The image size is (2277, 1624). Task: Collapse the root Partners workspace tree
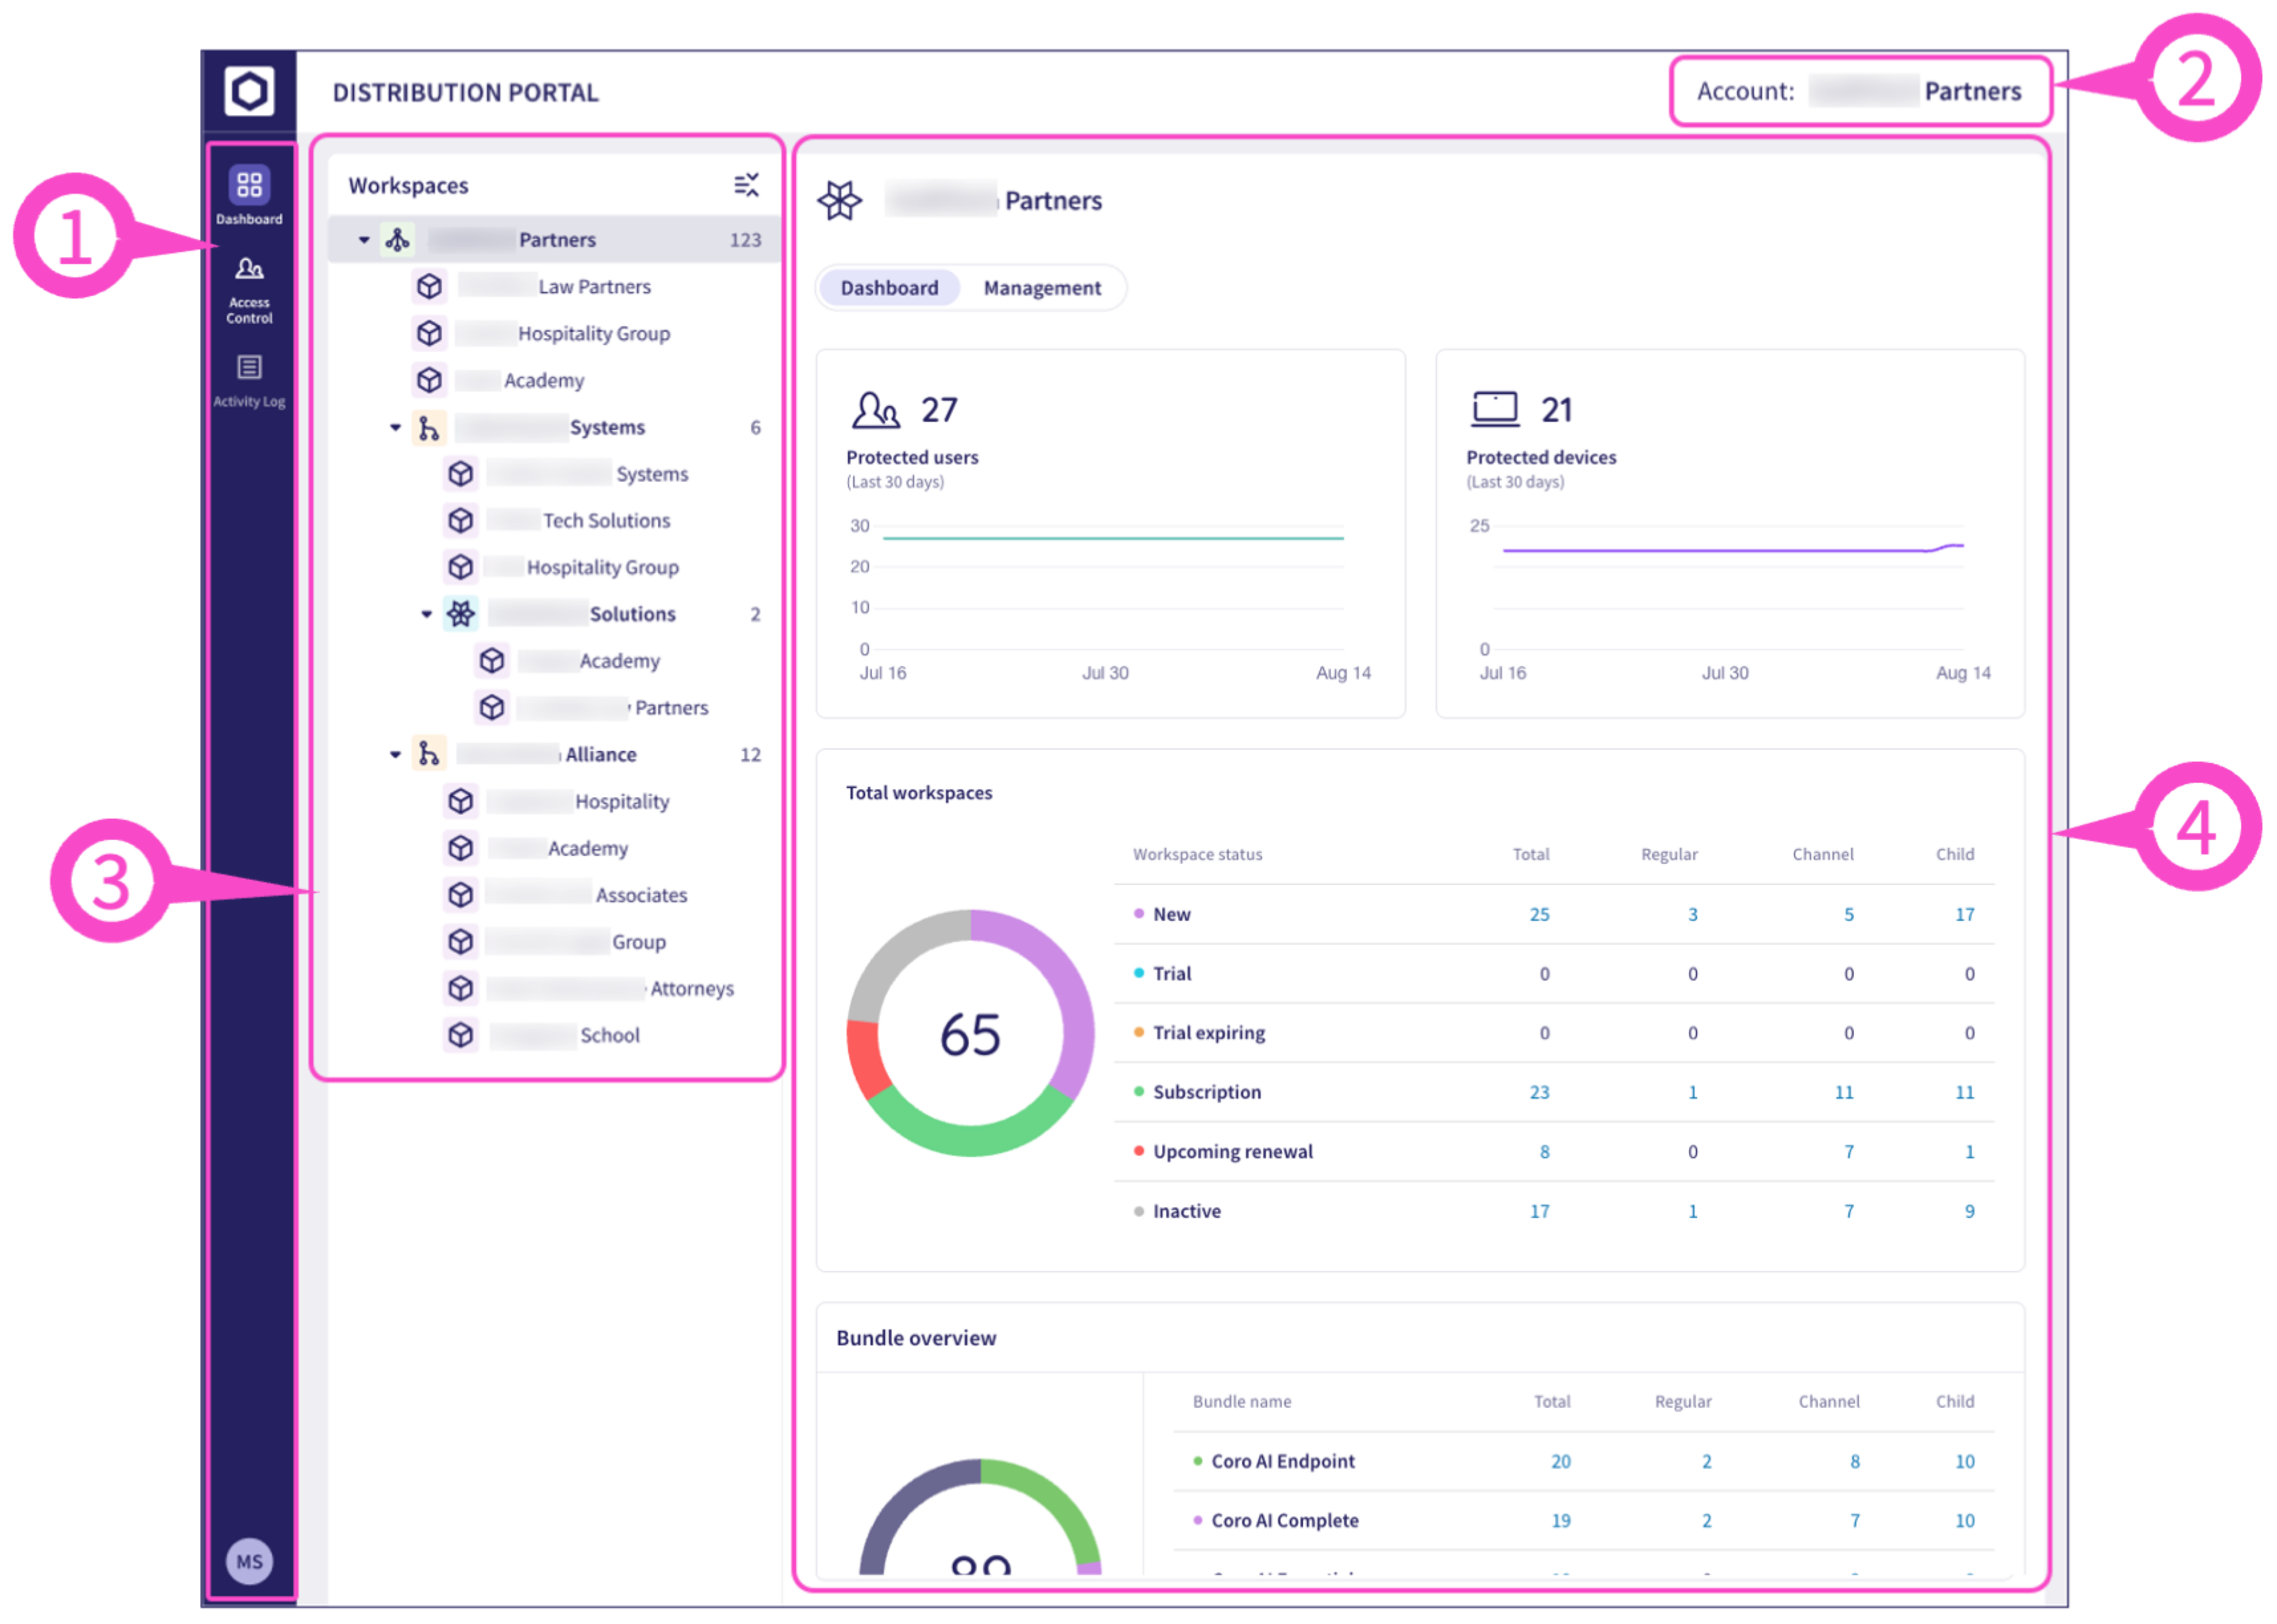(x=365, y=240)
